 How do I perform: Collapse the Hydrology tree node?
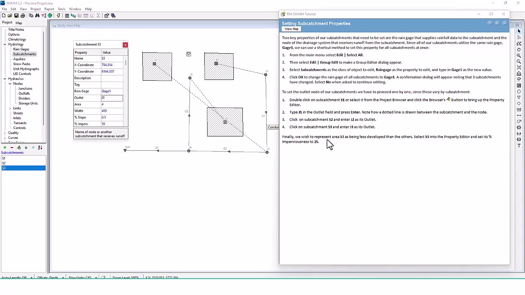(x=5, y=44)
